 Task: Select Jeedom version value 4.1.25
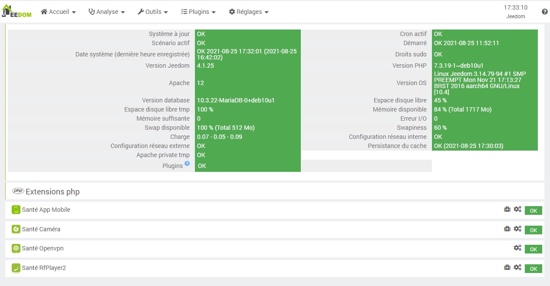tap(205, 66)
